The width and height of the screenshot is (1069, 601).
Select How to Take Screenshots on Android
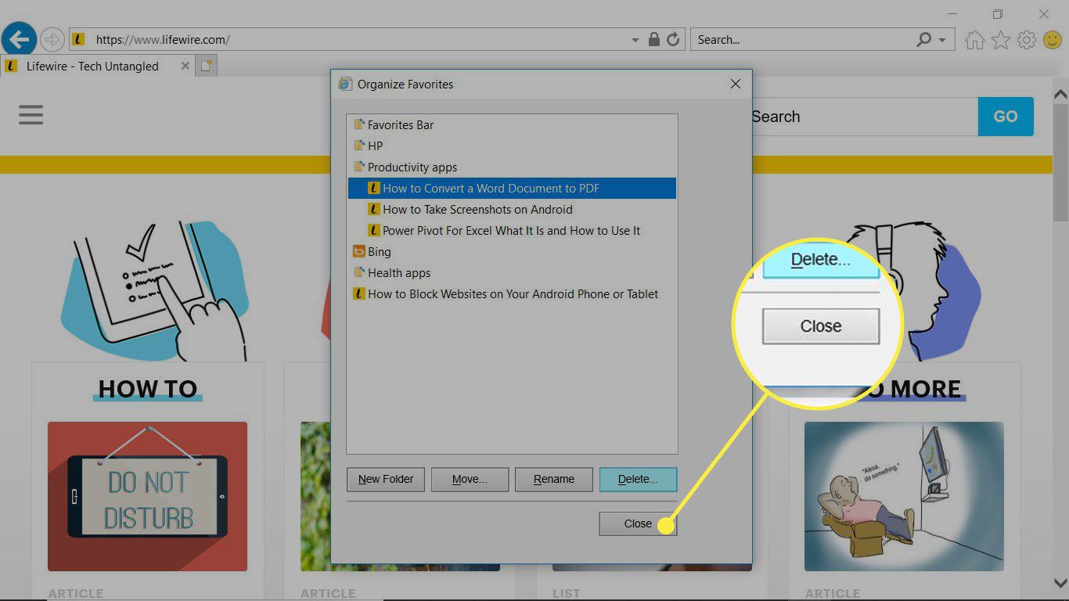coord(470,209)
